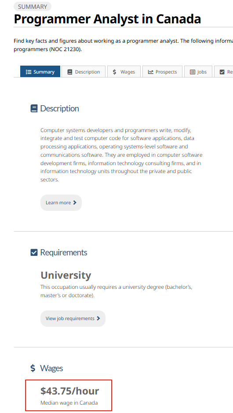The height and width of the screenshot is (413, 233).
Task: Open View job requirements
Action: pos(73,318)
